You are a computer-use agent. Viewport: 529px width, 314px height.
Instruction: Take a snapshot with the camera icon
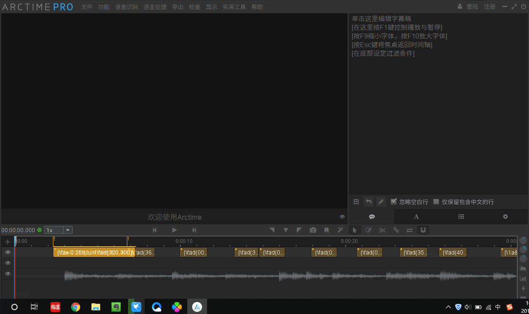(x=313, y=230)
